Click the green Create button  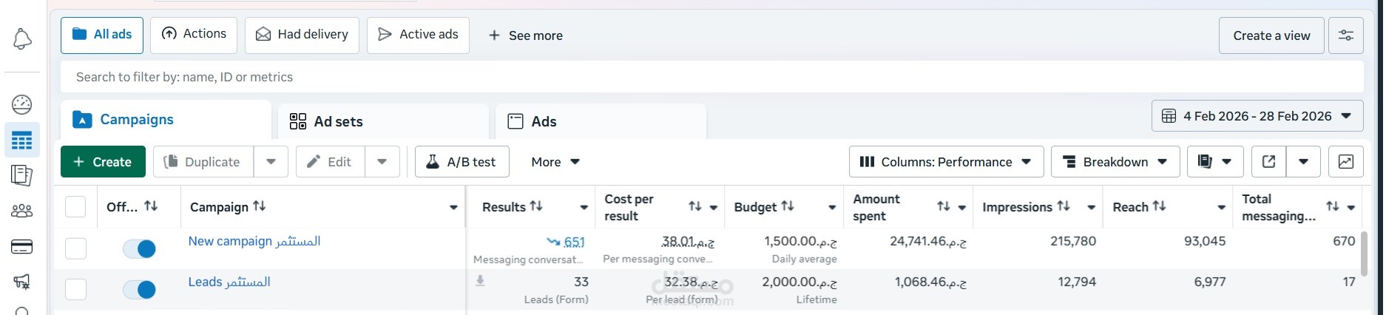pyautogui.click(x=103, y=162)
